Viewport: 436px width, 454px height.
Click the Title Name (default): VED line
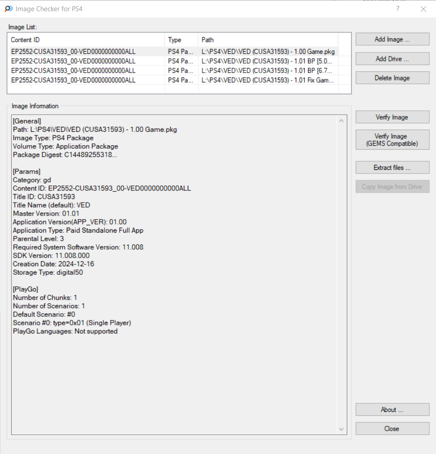(x=52, y=205)
